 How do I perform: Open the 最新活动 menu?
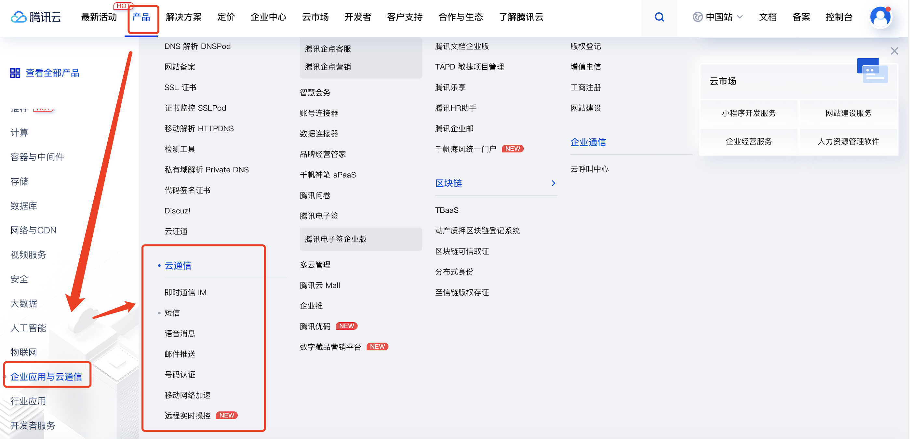click(x=99, y=17)
